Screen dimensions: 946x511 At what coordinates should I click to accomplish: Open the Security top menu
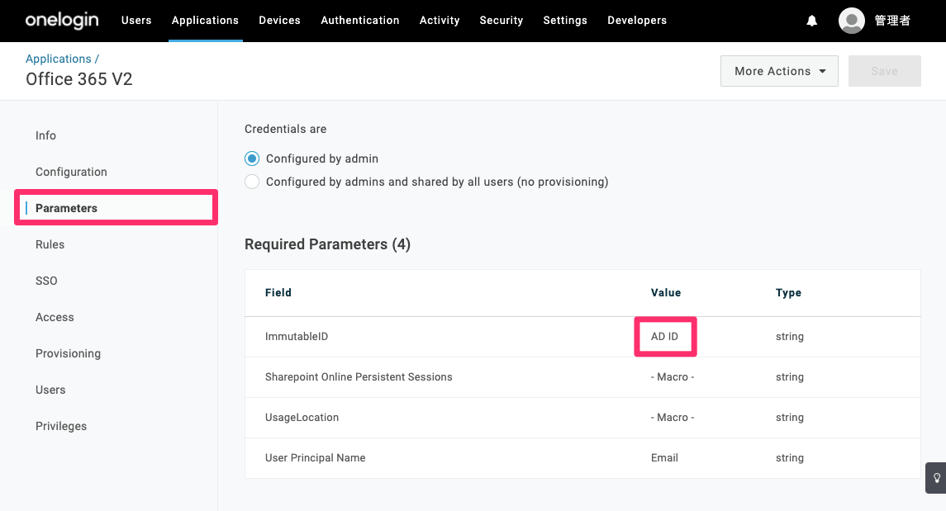[502, 21]
